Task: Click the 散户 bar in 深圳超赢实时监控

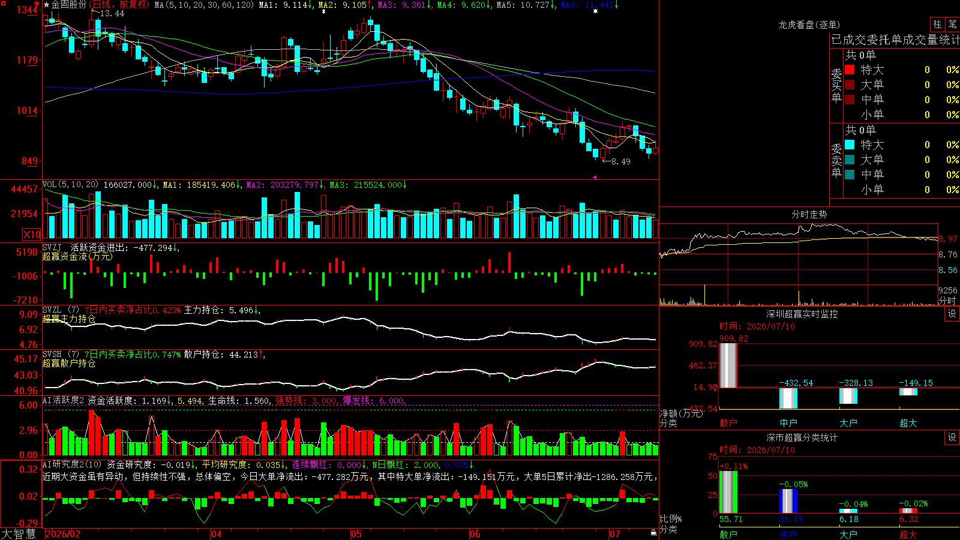Action: click(728, 365)
